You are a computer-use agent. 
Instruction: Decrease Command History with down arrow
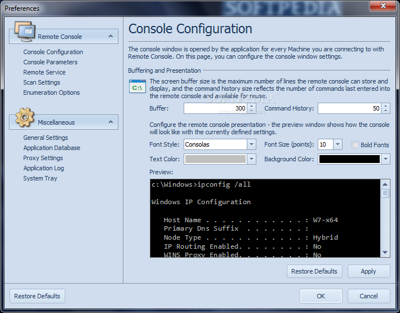click(x=385, y=111)
